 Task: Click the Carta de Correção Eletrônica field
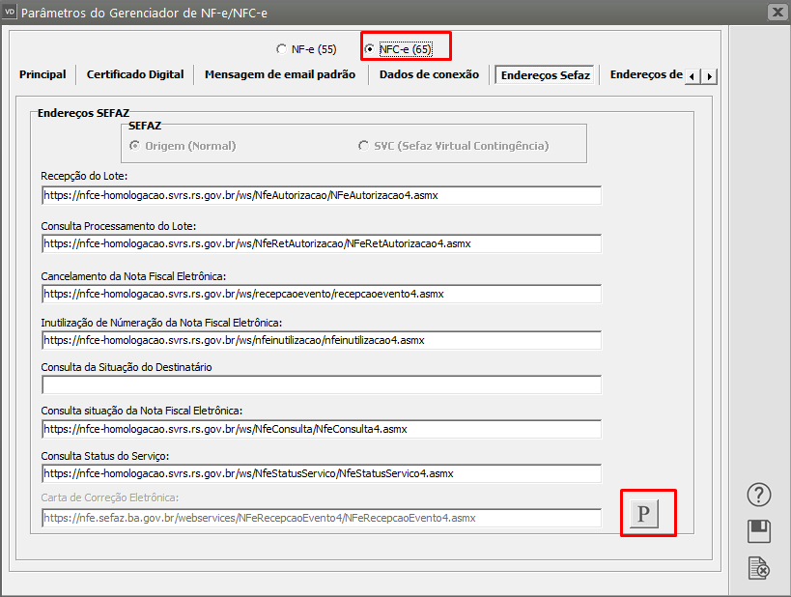pos(322,518)
